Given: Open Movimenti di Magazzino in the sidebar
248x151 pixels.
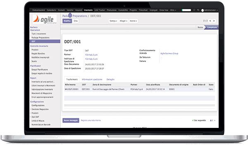Looking at the screenshot, I should pos(42,93).
